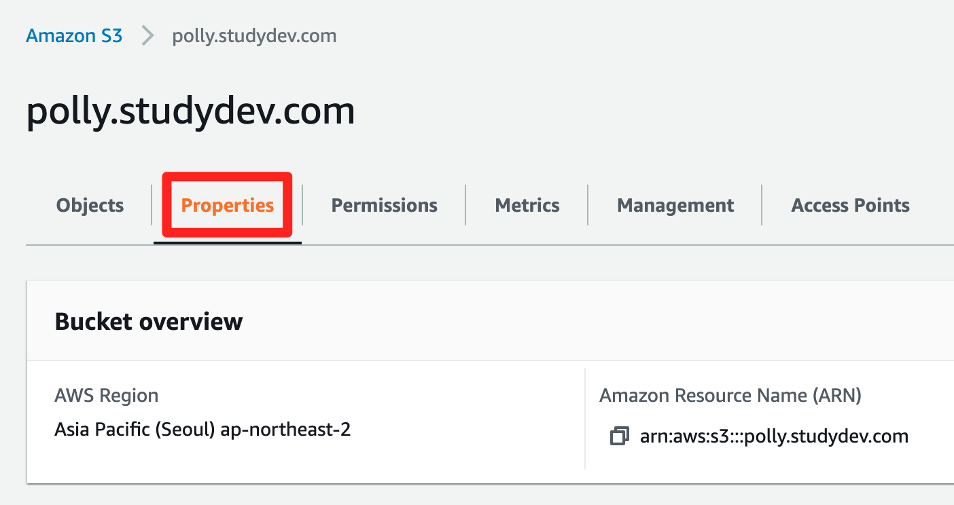Select the AWS Region label
The image size is (954, 505).
107,396
